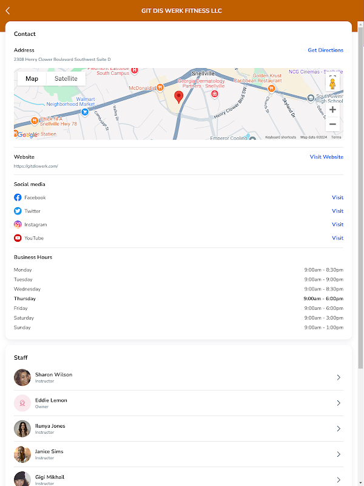Click the Google logo on map
364x486 pixels.
click(x=27, y=135)
